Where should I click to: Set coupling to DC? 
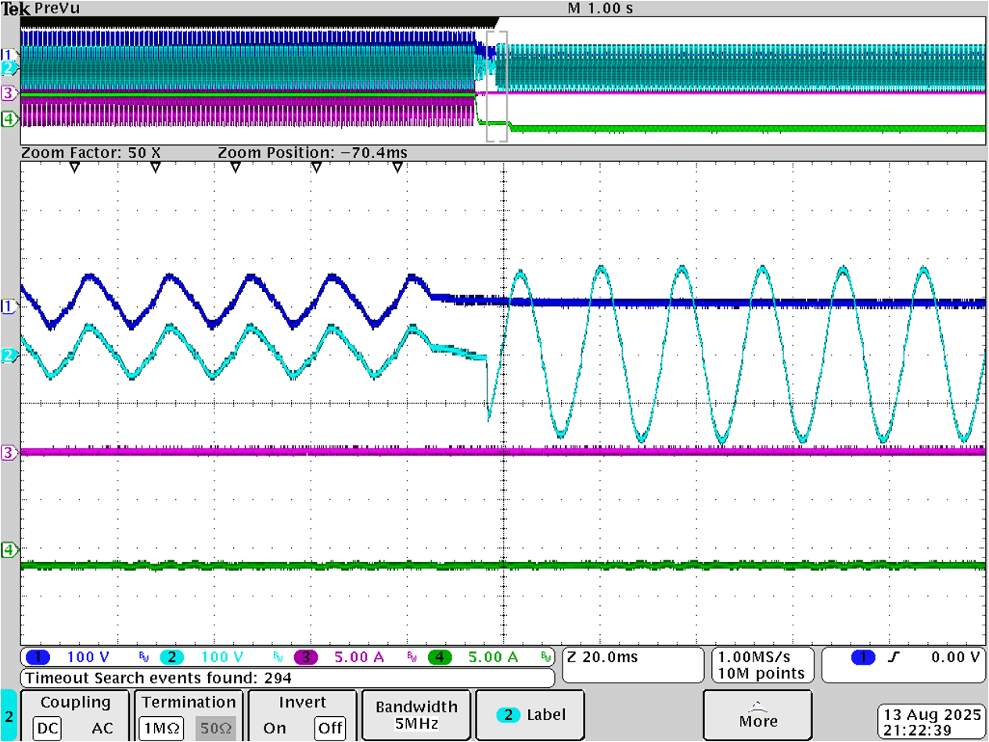pyautogui.click(x=48, y=728)
